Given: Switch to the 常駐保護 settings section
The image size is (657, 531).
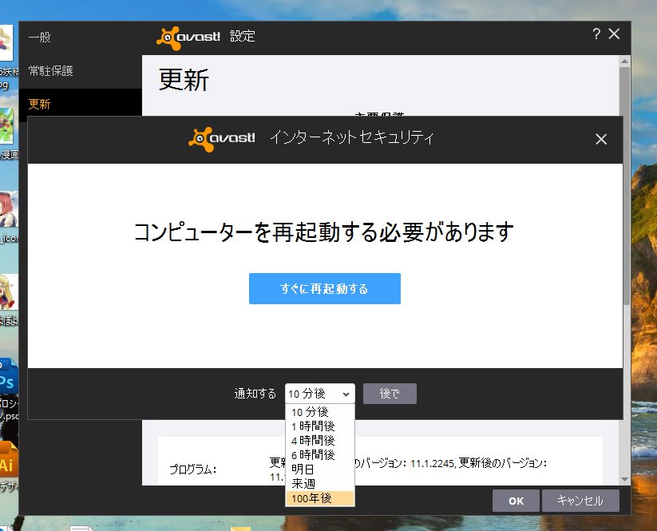Looking at the screenshot, I should pyautogui.click(x=49, y=69).
